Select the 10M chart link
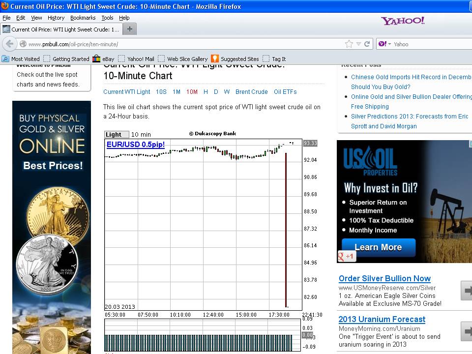The height and width of the screenshot is (354, 472). (192, 91)
